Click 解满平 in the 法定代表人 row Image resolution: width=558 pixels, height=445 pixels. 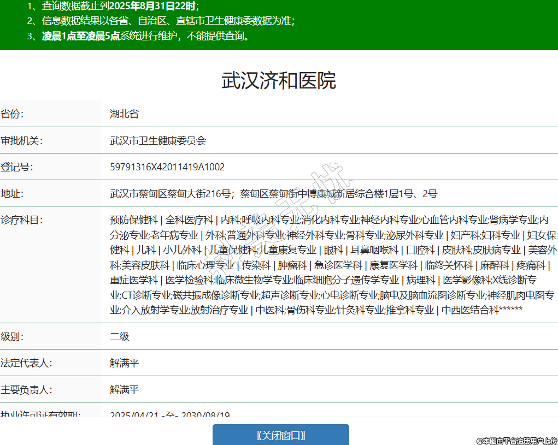click(x=124, y=363)
